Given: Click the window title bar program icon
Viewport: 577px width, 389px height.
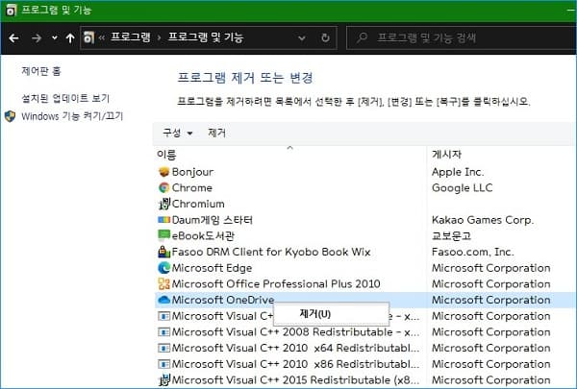Looking at the screenshot, I should 11,10.
